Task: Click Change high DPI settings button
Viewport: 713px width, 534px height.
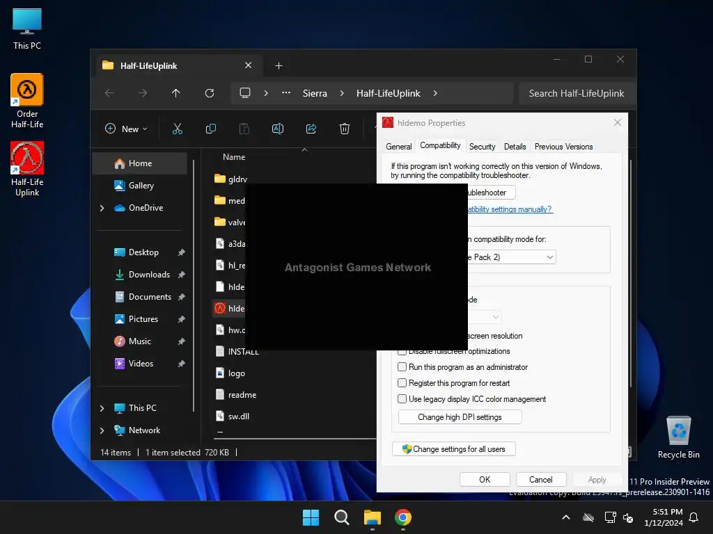Action: [460, 417]
